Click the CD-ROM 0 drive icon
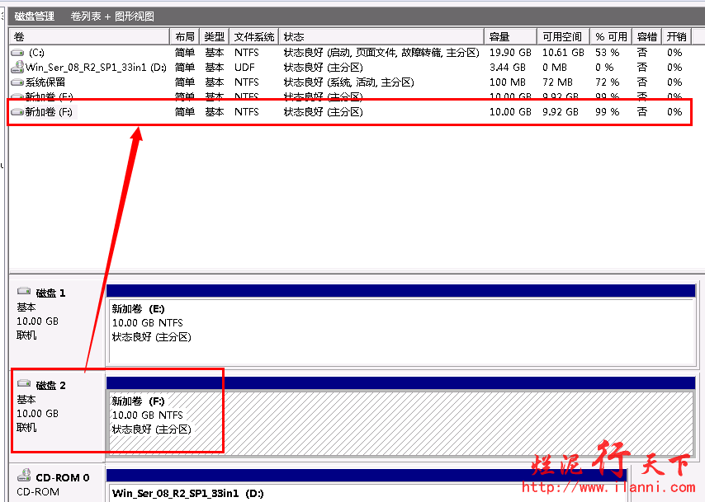 (24, 476)
